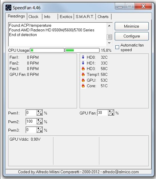
Task: Switch to the Clock tab
Action: point(35,17)
